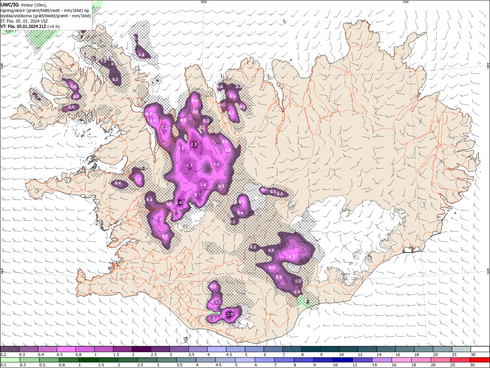Click the 30 label in top legend row
Screen dimensions: 490x368
click(x=473, y=355)
